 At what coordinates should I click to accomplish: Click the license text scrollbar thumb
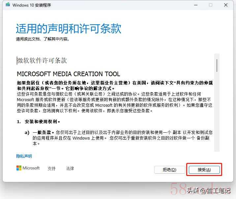217,65
